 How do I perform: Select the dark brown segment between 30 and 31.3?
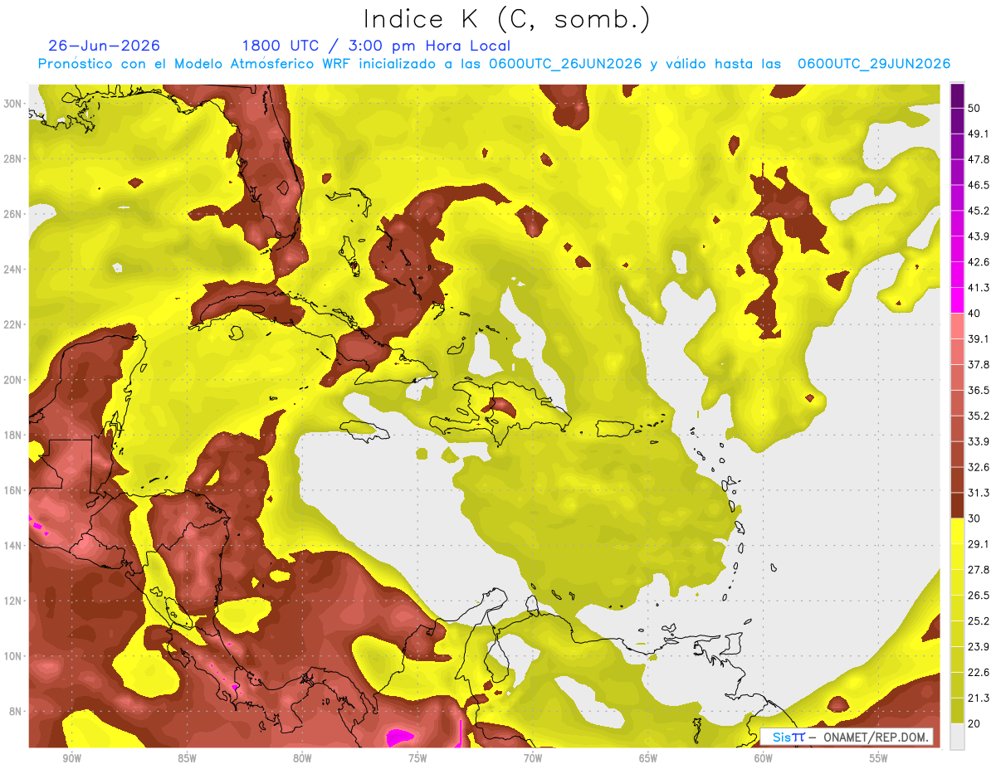pyautogui.click(x=957, y=505)
